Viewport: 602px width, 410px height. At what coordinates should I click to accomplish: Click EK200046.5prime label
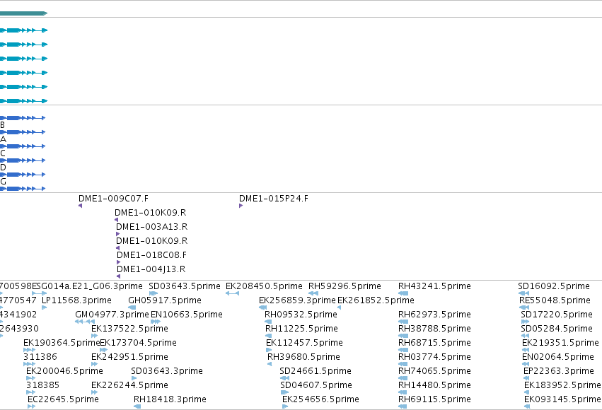[64, 371]
